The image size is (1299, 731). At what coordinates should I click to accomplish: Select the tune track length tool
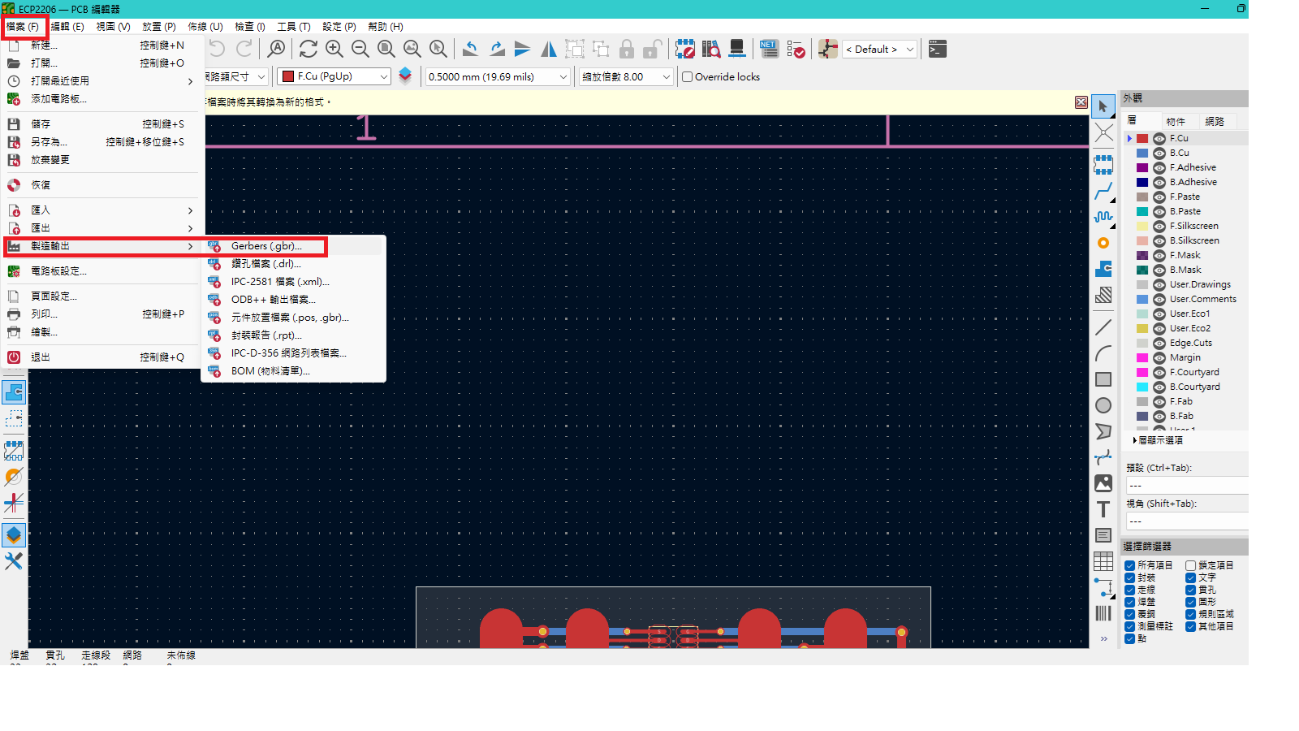point(1103,217)
